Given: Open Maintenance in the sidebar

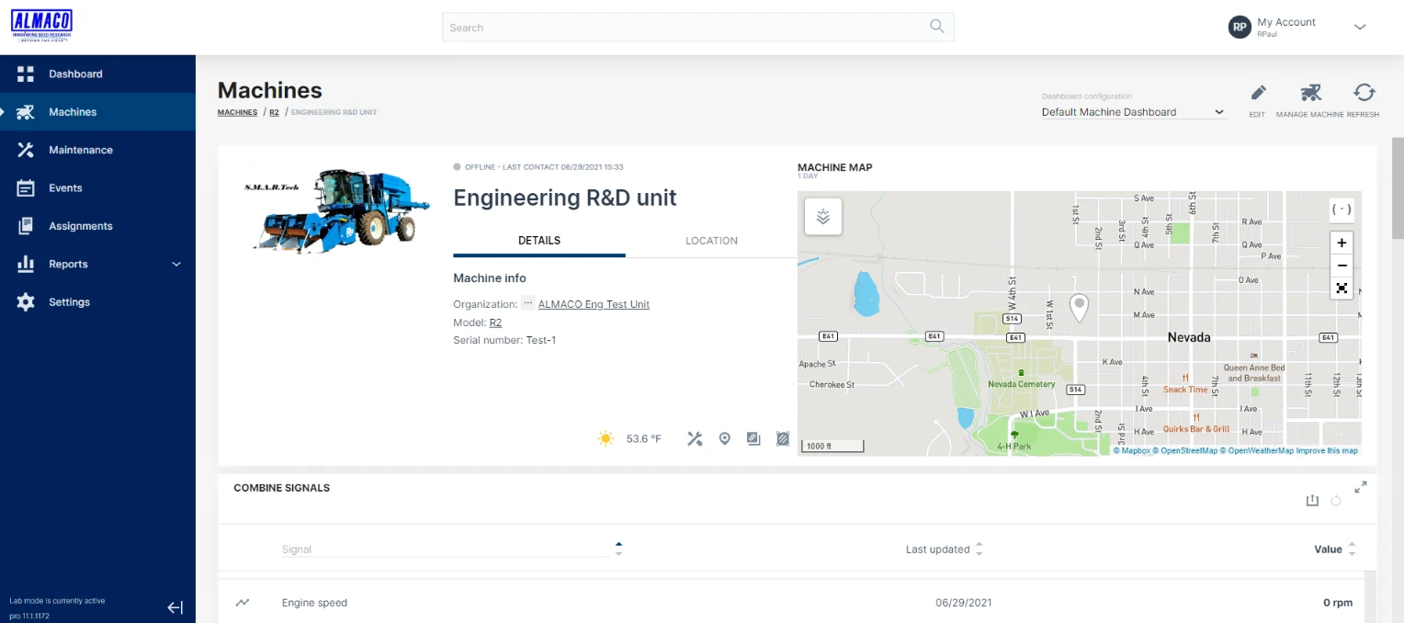Looking at the screenshot, I should (x=81, y=150).
